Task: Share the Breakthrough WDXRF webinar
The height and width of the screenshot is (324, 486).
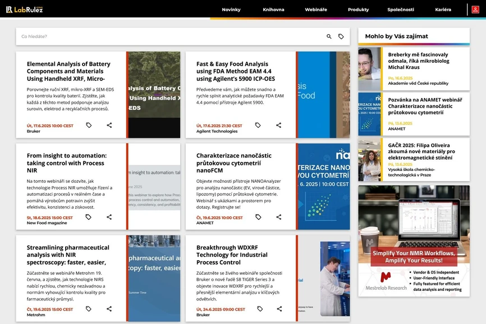Action: (279, 308)
